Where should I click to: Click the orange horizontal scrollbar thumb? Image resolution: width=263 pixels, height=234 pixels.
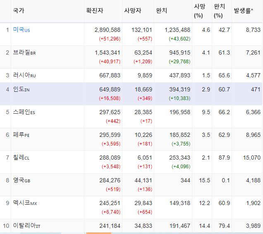[98, 233]
